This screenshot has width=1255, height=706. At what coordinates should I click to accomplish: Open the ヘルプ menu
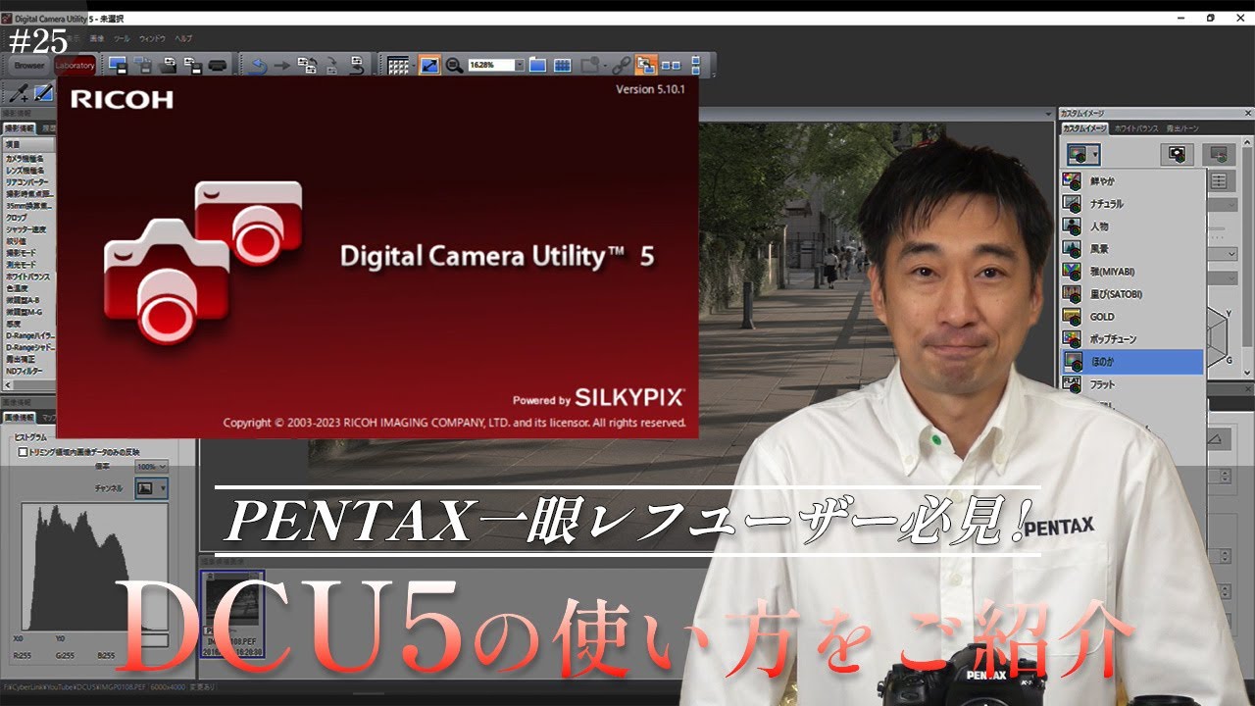(183, 38)
